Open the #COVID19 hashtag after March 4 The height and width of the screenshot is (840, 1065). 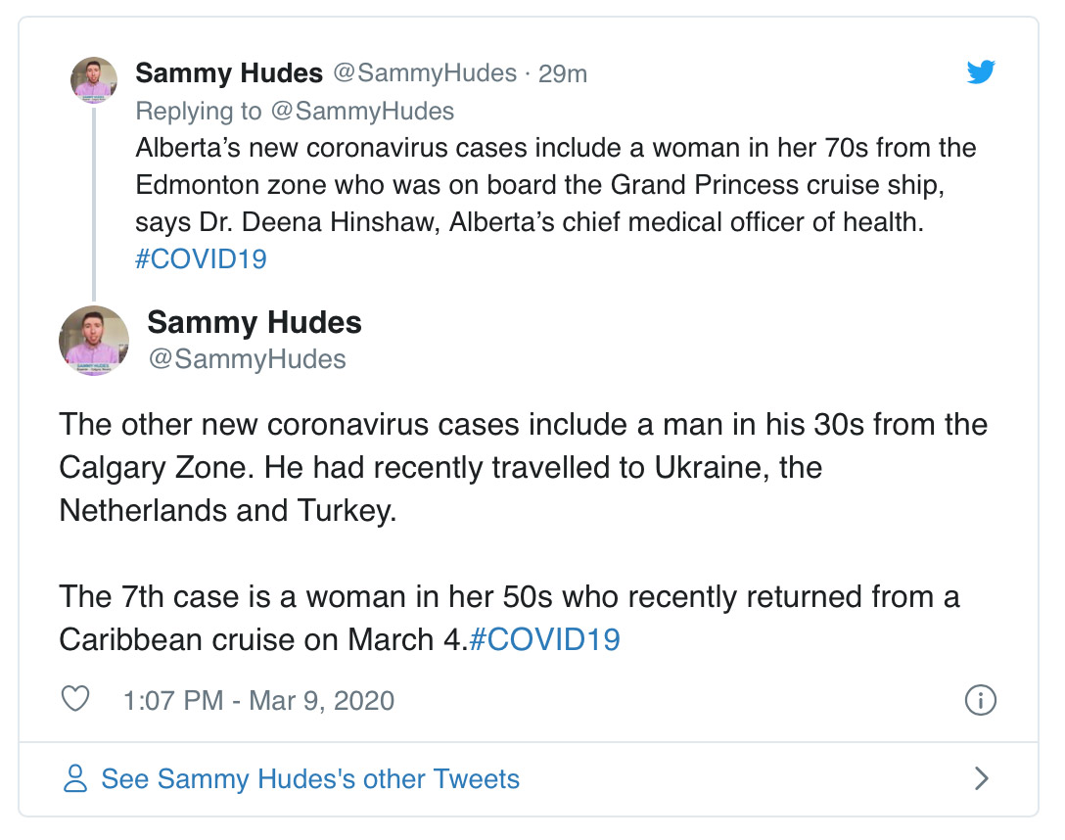pyautogui.click(x=544, y=639)
